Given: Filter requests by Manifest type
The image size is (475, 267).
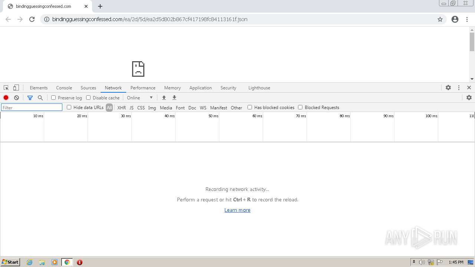Looking at the screenshot, I should pos(219,108).
